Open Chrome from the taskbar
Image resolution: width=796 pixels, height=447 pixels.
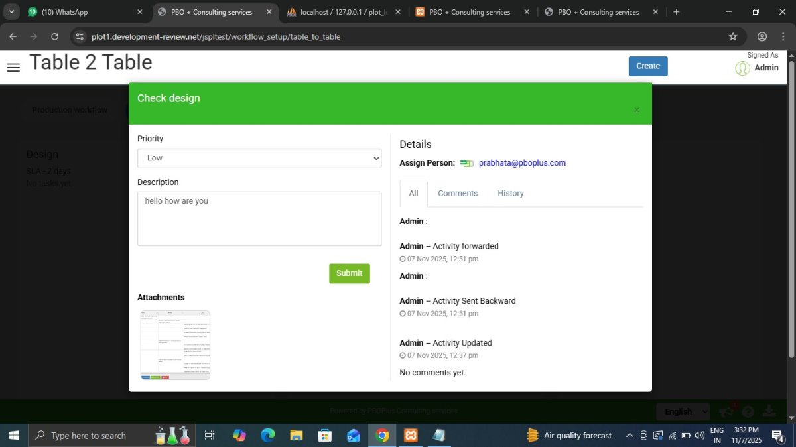tap(382, 436)
